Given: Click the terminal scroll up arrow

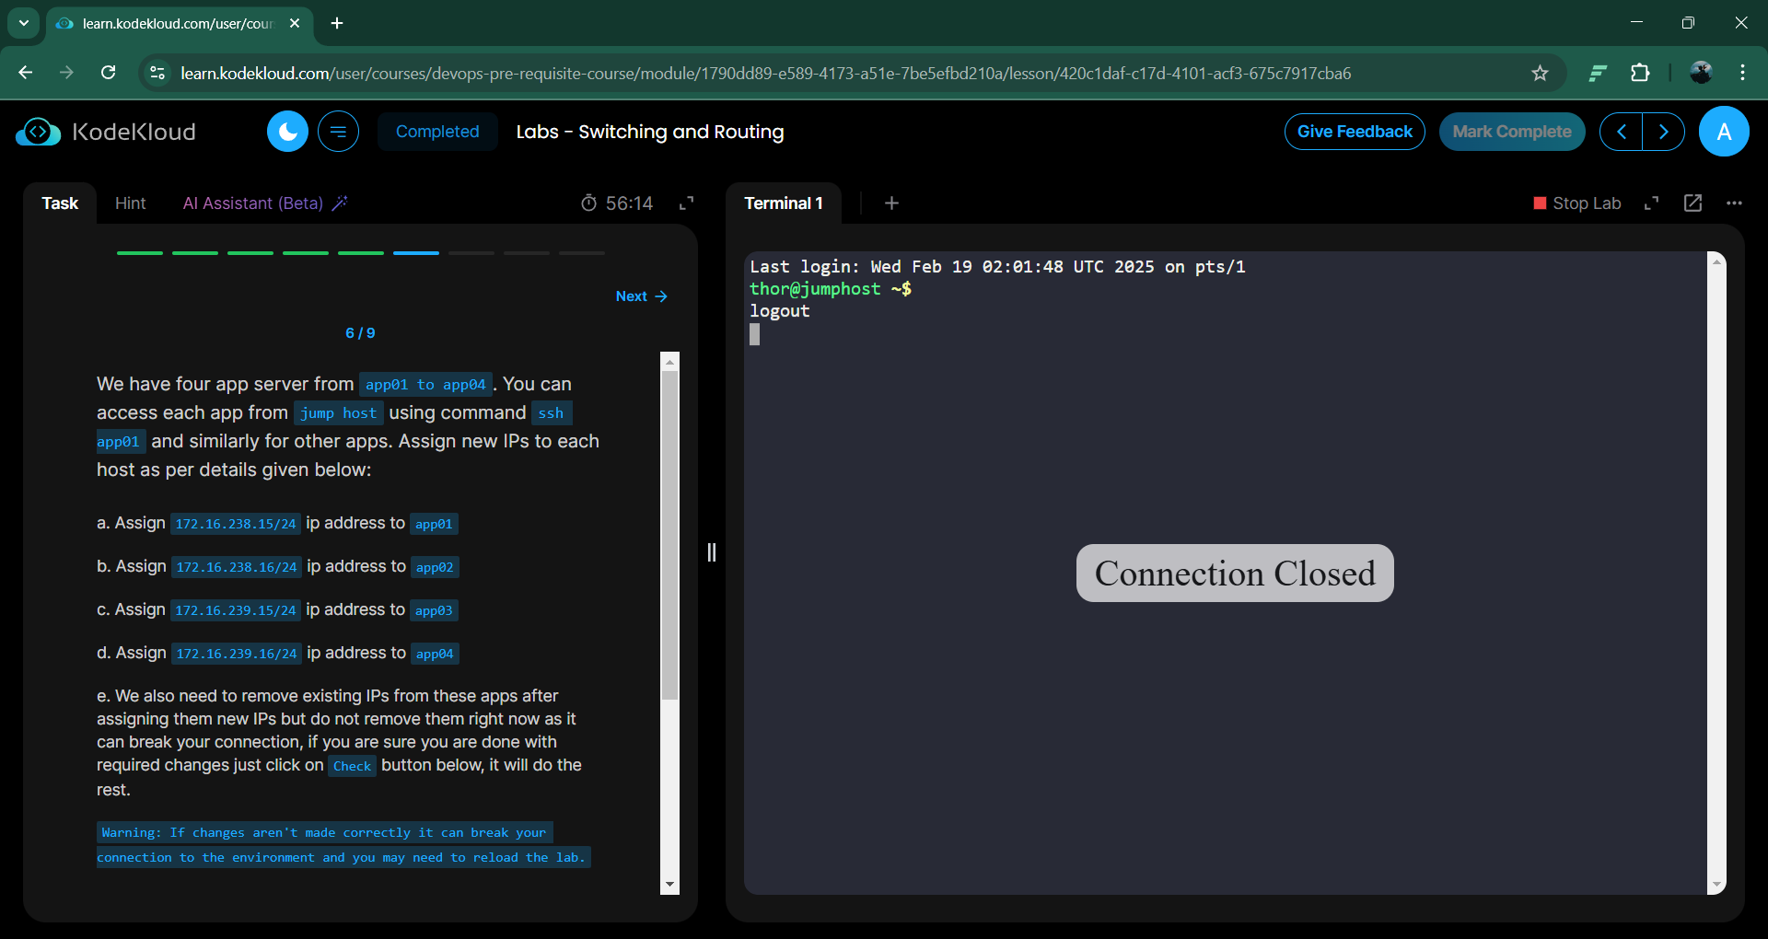Looking at the screenshot, I should (x=1716, y=261).
